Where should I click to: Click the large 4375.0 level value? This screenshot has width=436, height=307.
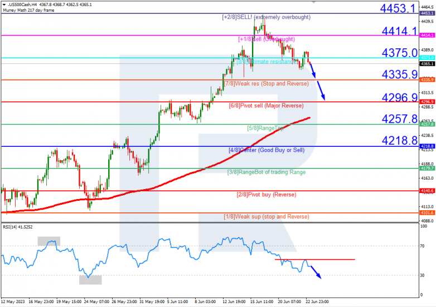[399, 53]
